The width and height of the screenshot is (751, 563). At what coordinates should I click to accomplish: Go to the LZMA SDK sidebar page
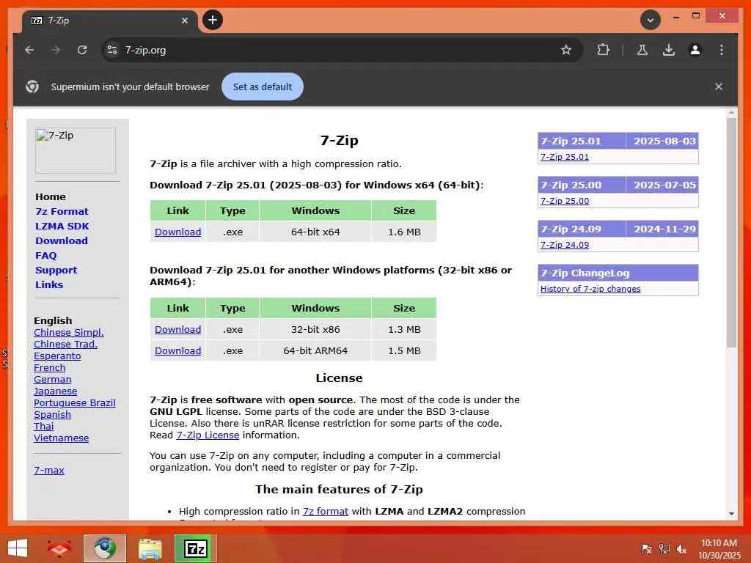click(x=62, y=226)
